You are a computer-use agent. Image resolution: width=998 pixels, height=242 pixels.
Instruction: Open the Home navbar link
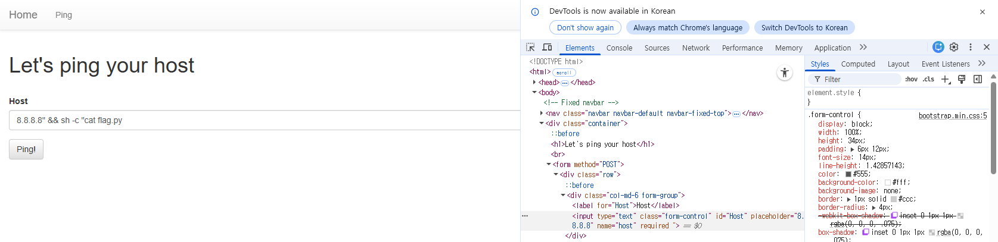point(23,15)
